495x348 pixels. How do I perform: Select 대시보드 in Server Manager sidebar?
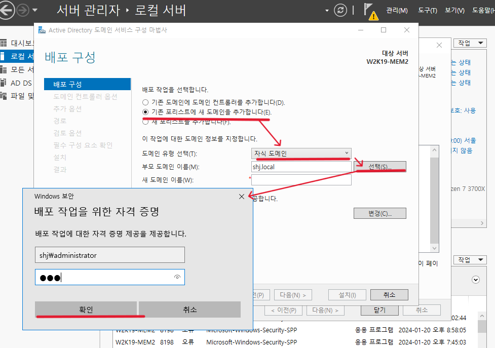click(x=17, y=43)
